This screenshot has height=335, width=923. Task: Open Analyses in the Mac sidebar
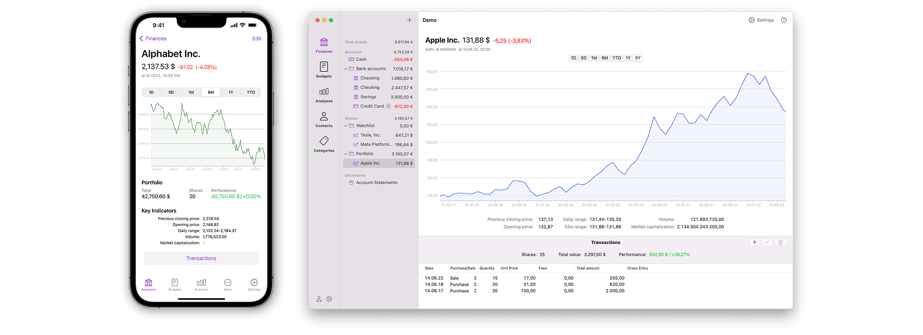pos(324,95)
